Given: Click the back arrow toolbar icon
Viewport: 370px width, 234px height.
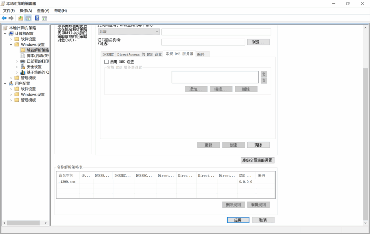Looking at the screenshot, I should pyautogui.click(x=4, y=18).
